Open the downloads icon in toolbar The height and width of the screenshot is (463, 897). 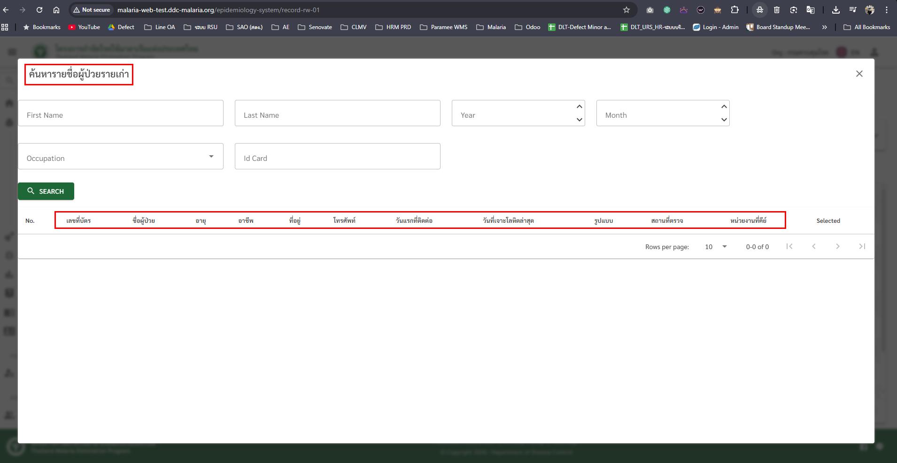click(x=835, y=10)
